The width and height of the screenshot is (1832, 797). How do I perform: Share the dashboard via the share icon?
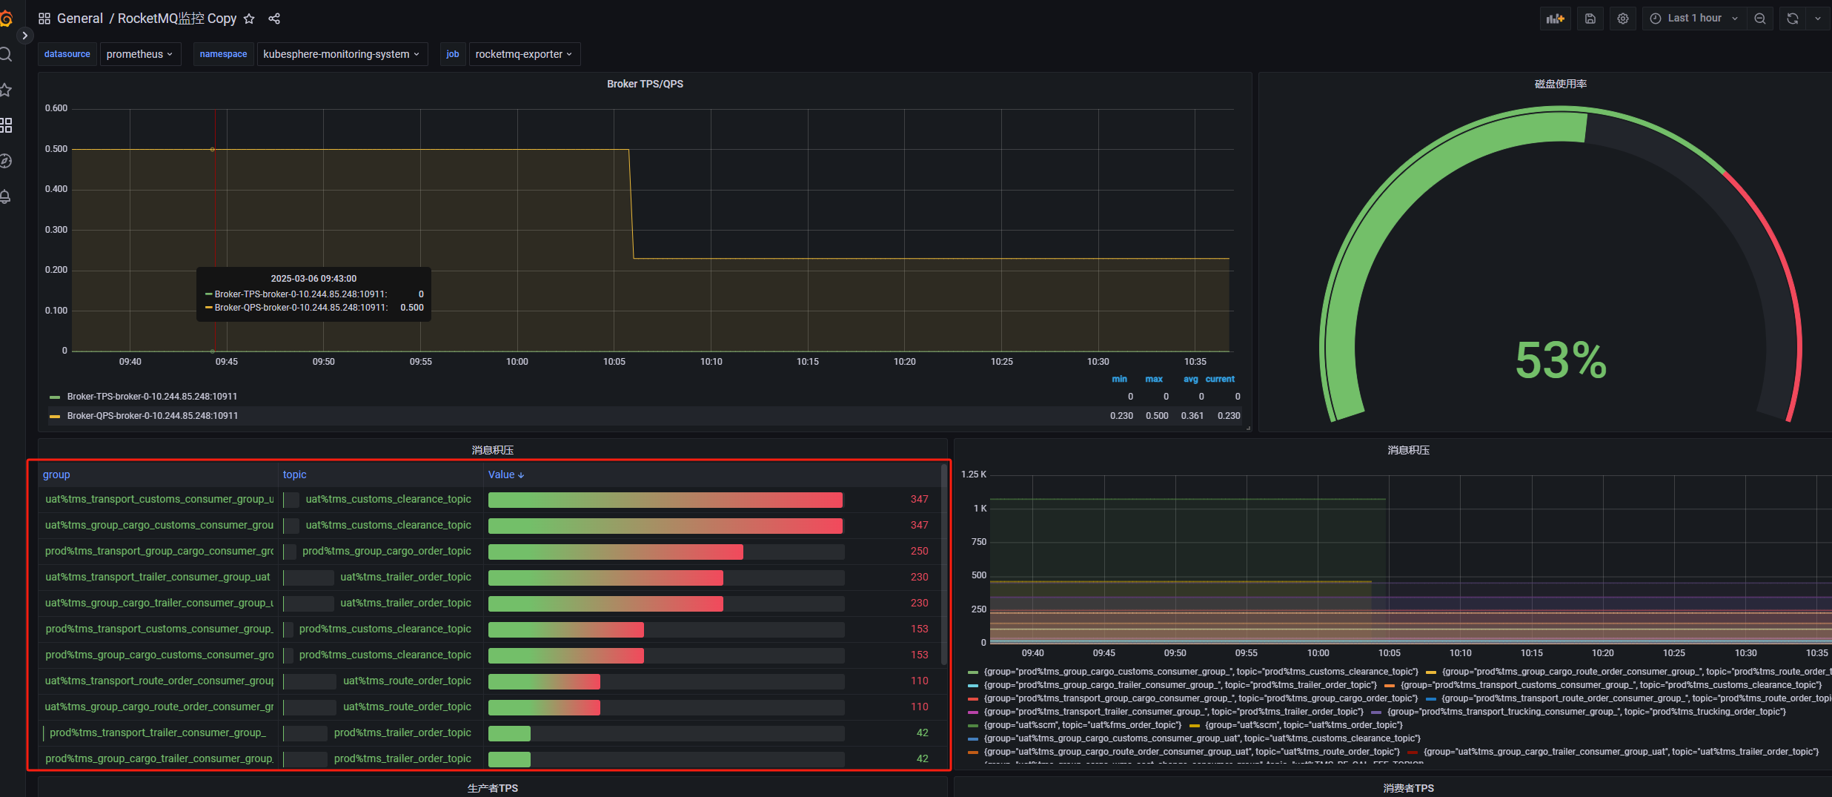point(274,19)
